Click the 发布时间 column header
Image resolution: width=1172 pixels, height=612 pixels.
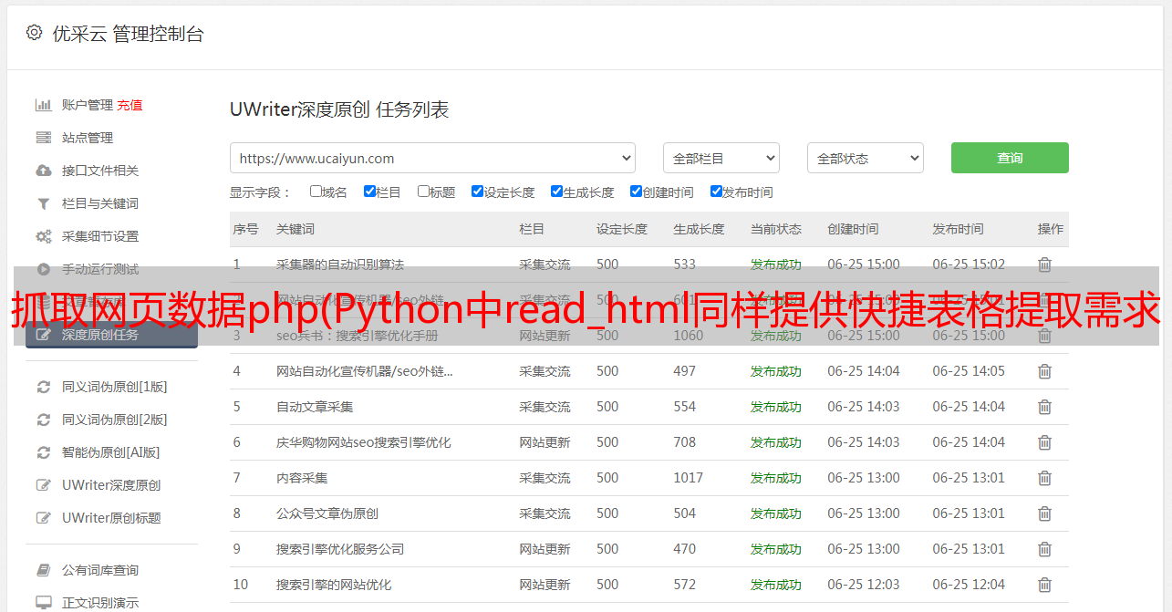point(958,229)
